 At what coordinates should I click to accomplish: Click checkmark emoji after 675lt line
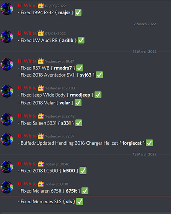85,191
